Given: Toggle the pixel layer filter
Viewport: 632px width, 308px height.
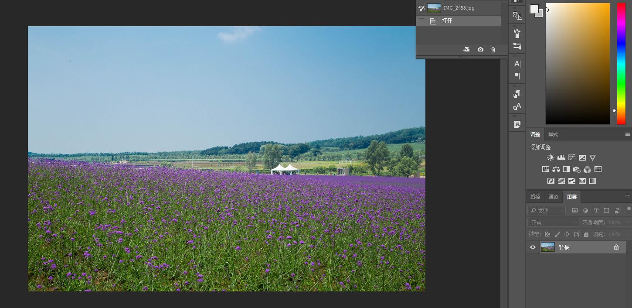Looking at the screenshot, I should pyautogui.click(x=575, y=211).
